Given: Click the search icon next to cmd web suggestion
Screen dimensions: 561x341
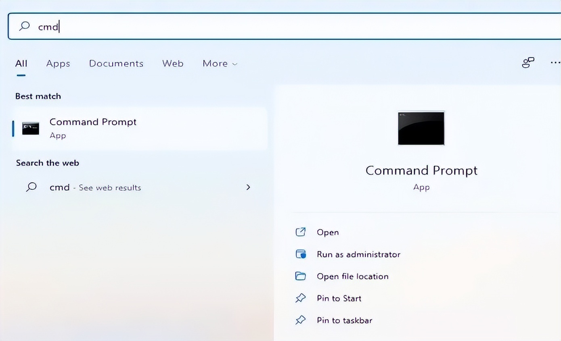Looking at the screenshot, I should [31, 187].
